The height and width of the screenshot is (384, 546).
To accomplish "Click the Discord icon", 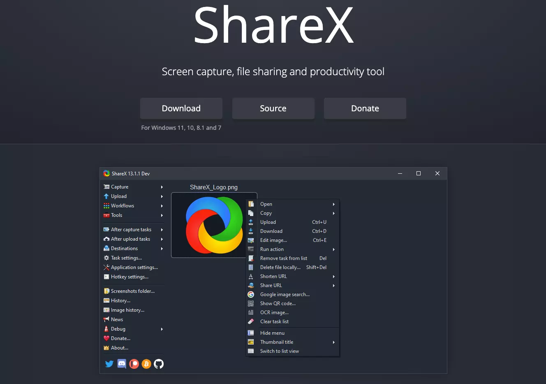I will click(x=122, y=364).
